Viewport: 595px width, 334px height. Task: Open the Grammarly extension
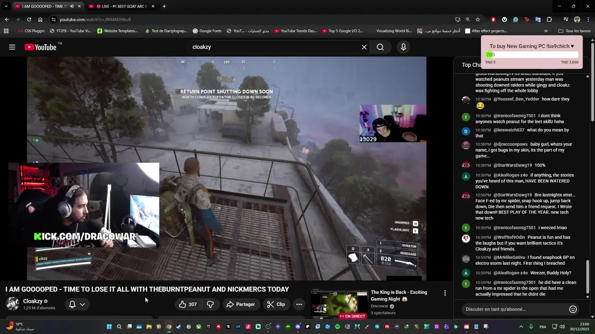[x=516, y=19]
